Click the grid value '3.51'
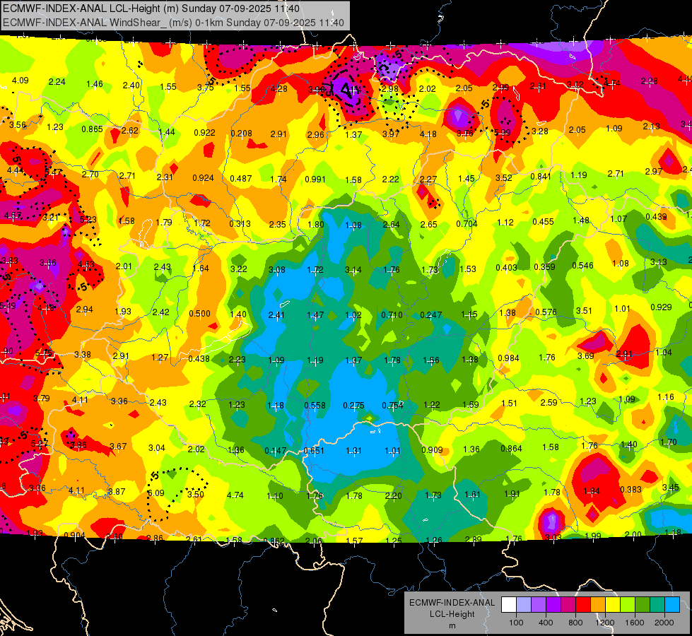This screenshot has width=692, height=636. click(584, 311)
